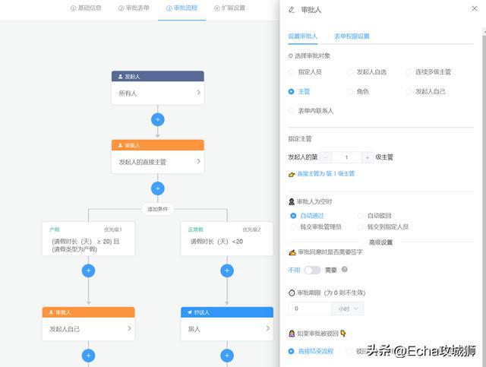Screen dimensions: 486x367
Task: Click the blue 抄送人 header icon
Action: pos(190,312)
